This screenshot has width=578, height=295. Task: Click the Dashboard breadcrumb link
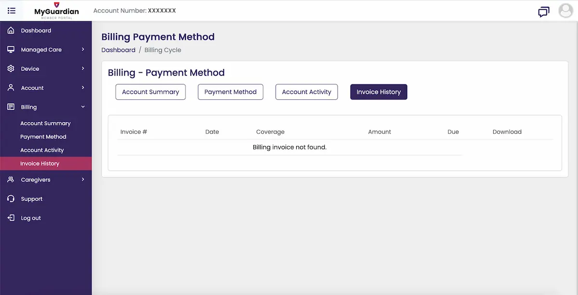(x=118, y=50)
